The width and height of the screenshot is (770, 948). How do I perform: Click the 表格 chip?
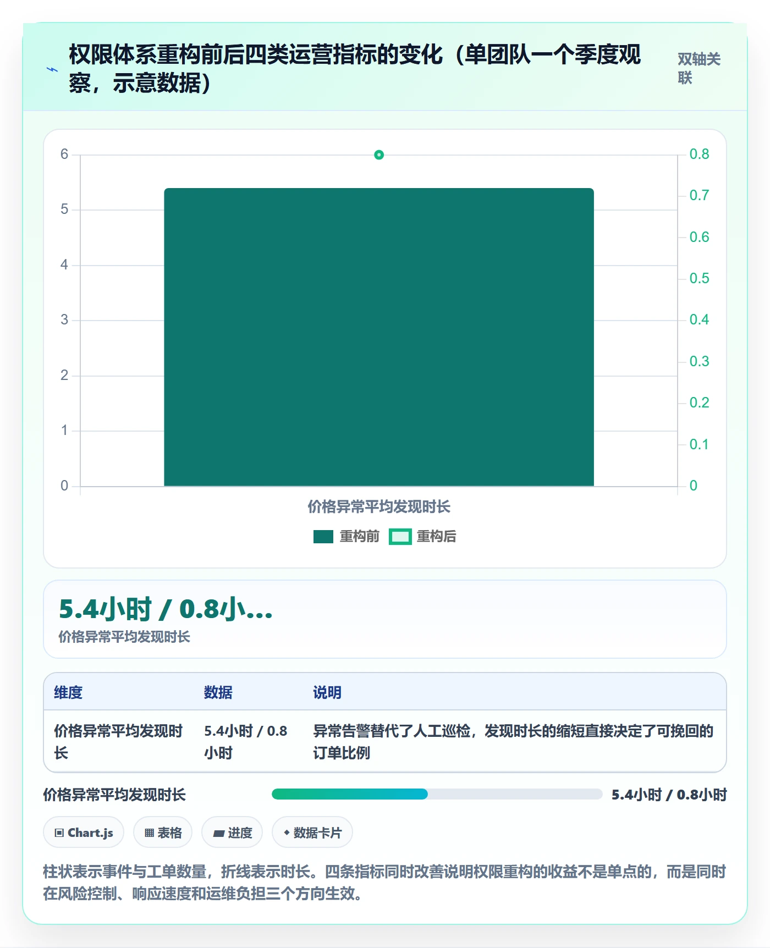163,833
